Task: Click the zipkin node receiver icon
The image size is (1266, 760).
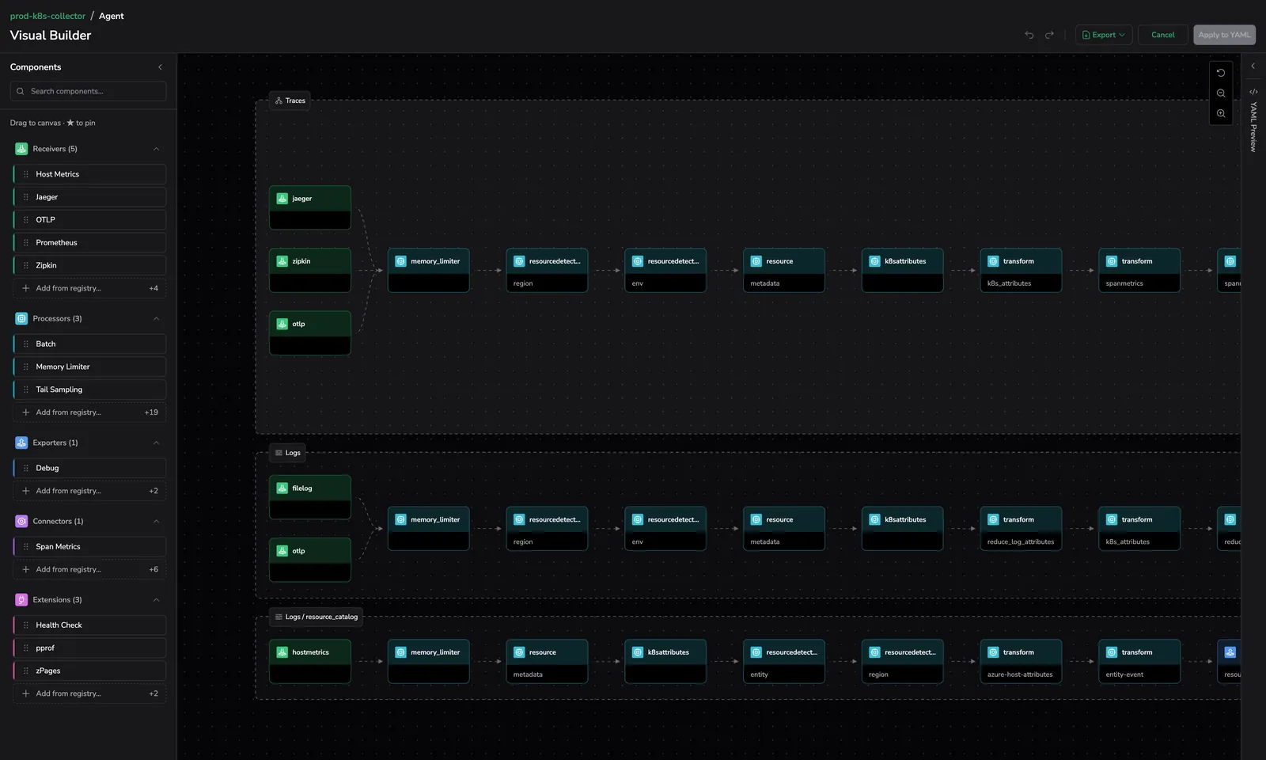Action: click(x=282, y=261)
